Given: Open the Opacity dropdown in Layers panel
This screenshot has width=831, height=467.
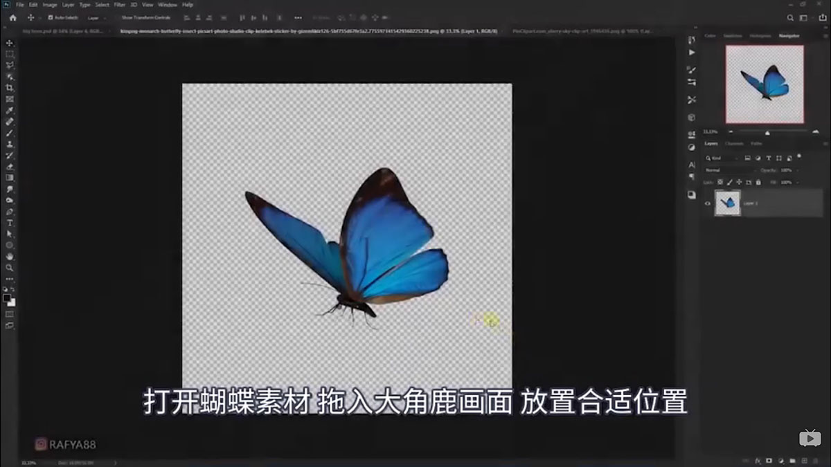Looking at the screenshot, I should point(797,170).
